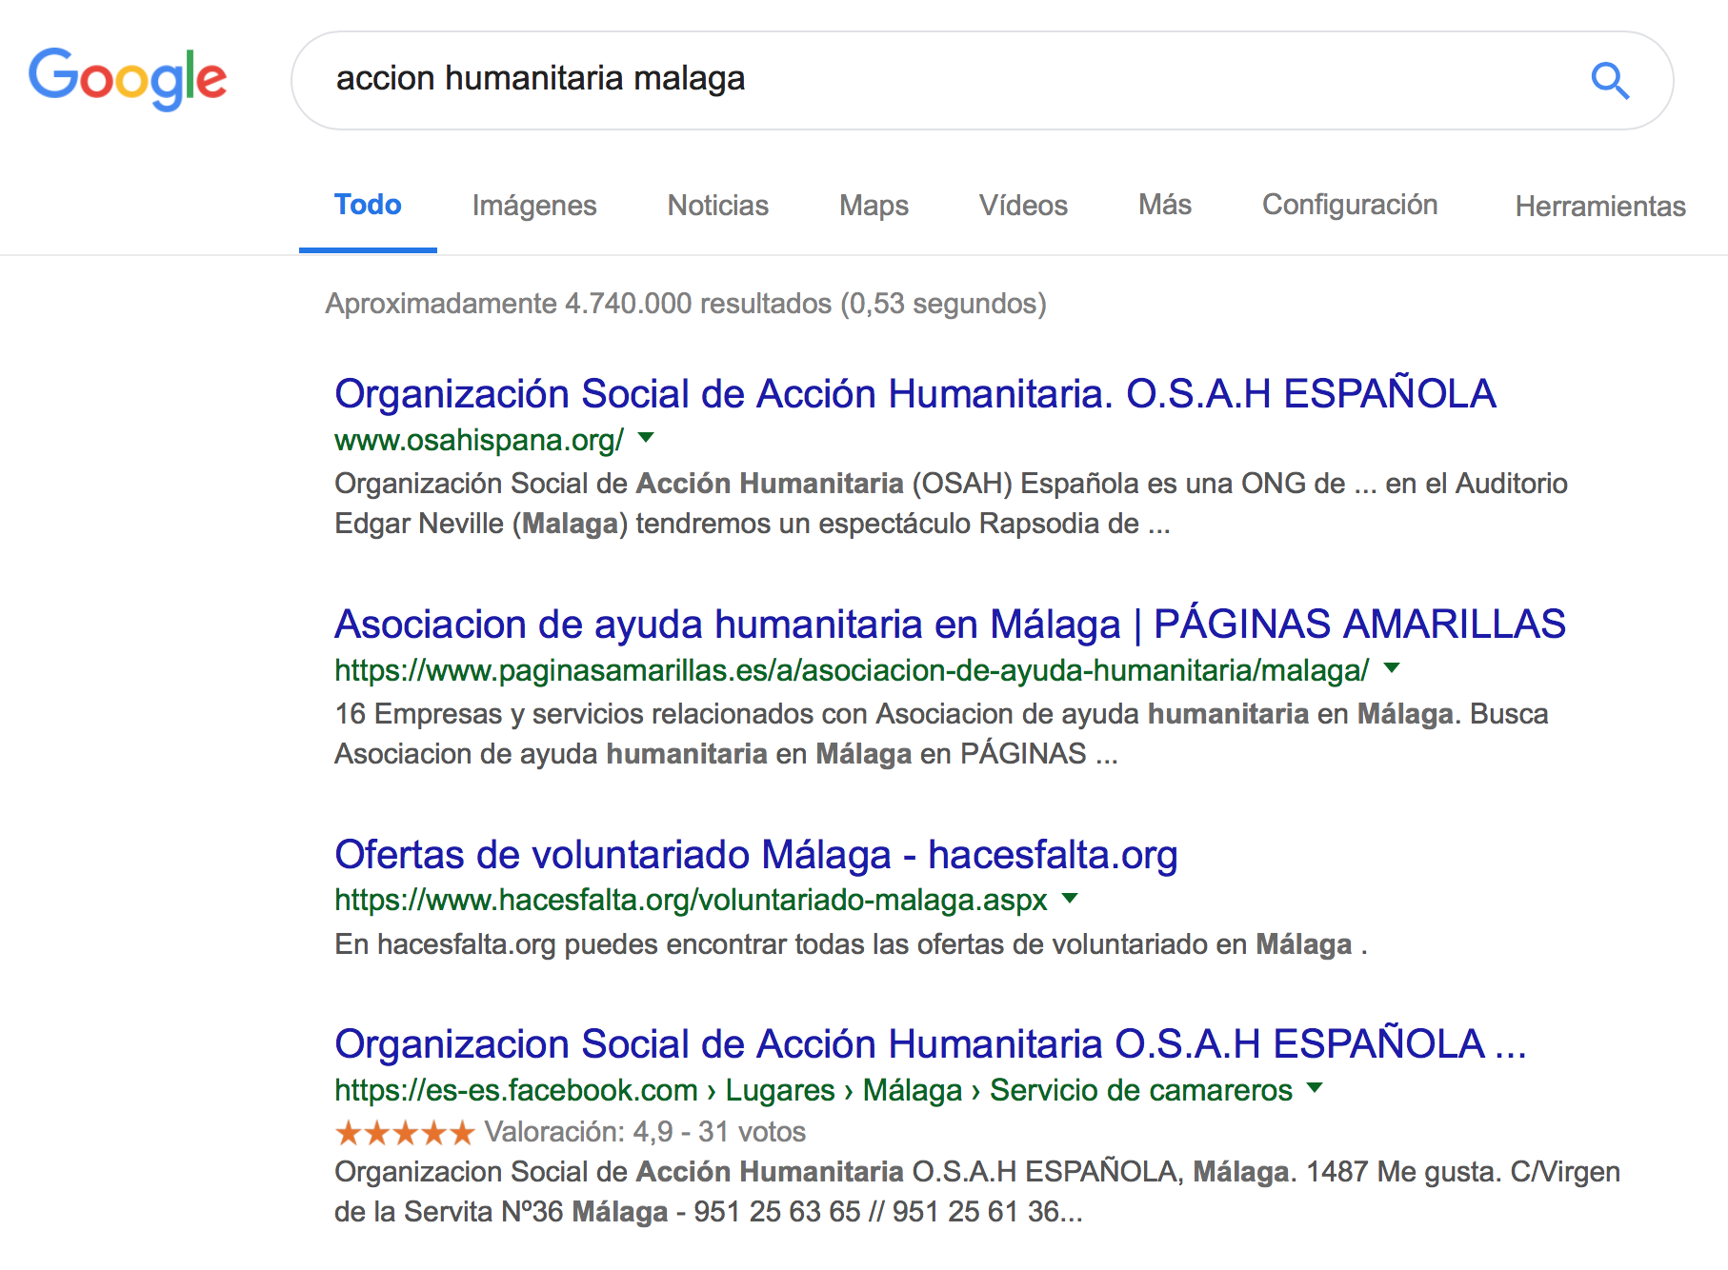The height and width of the screenshot is (1270, 1728).
Task: Click the five-star rating icons under Facebook result
Action: (405, 1133)
